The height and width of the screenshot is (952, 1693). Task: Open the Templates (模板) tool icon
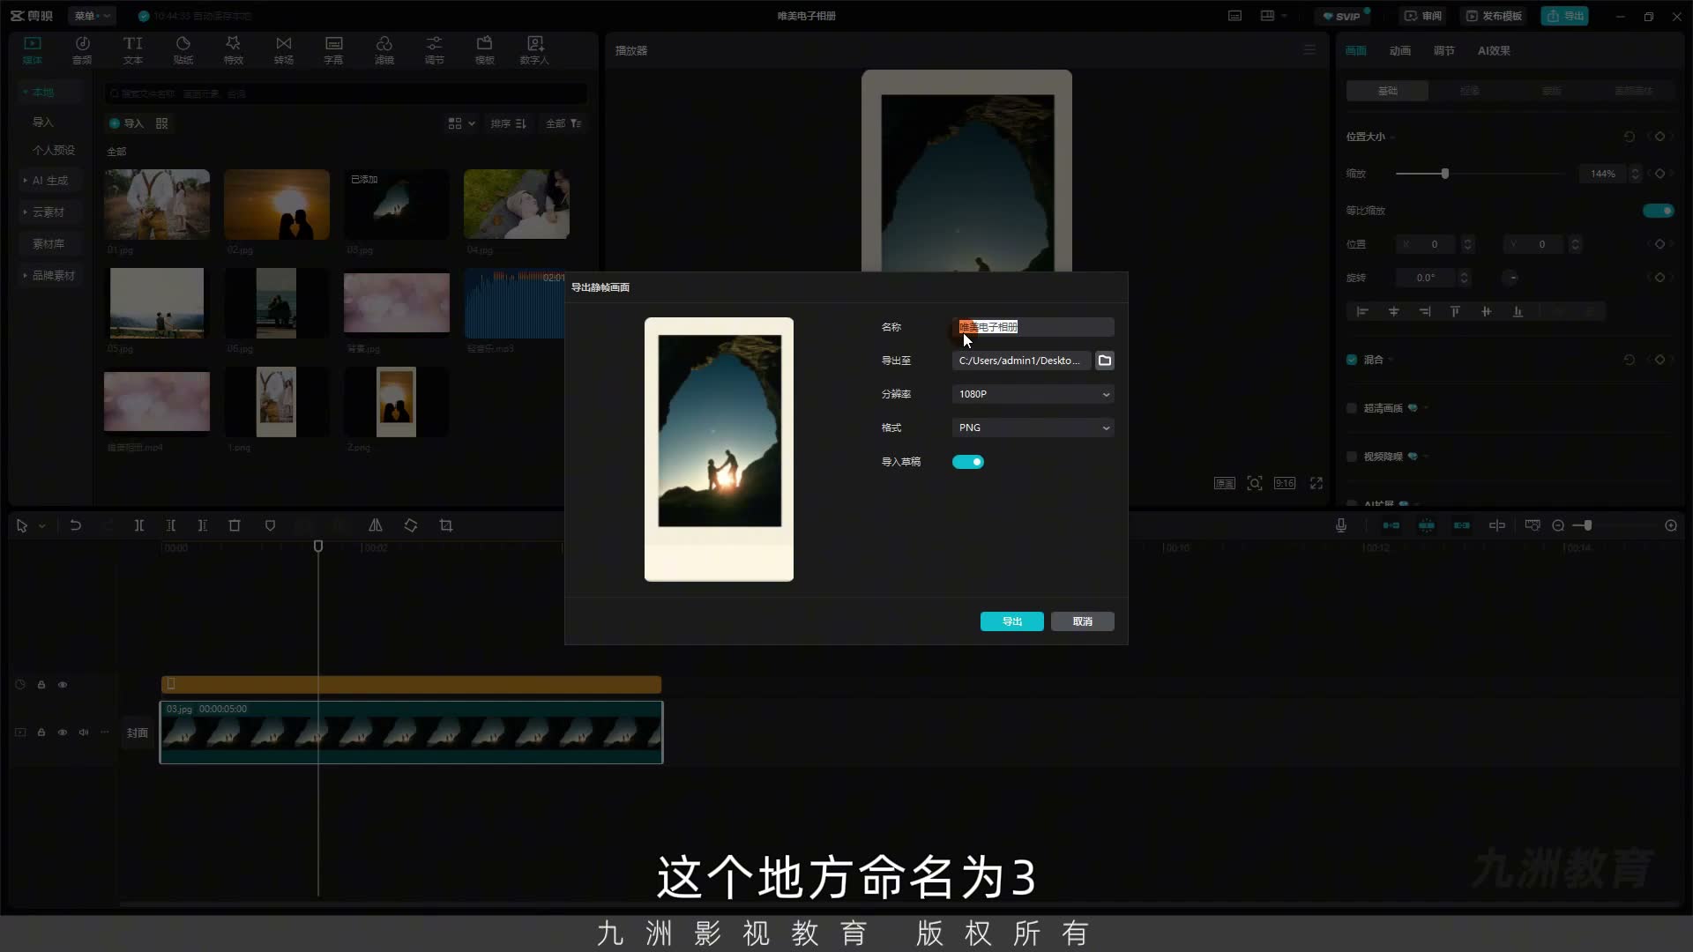point(485,50)
